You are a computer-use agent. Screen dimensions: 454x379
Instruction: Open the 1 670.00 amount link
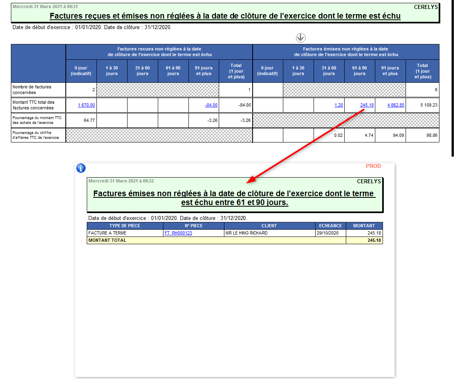(86, 105)
